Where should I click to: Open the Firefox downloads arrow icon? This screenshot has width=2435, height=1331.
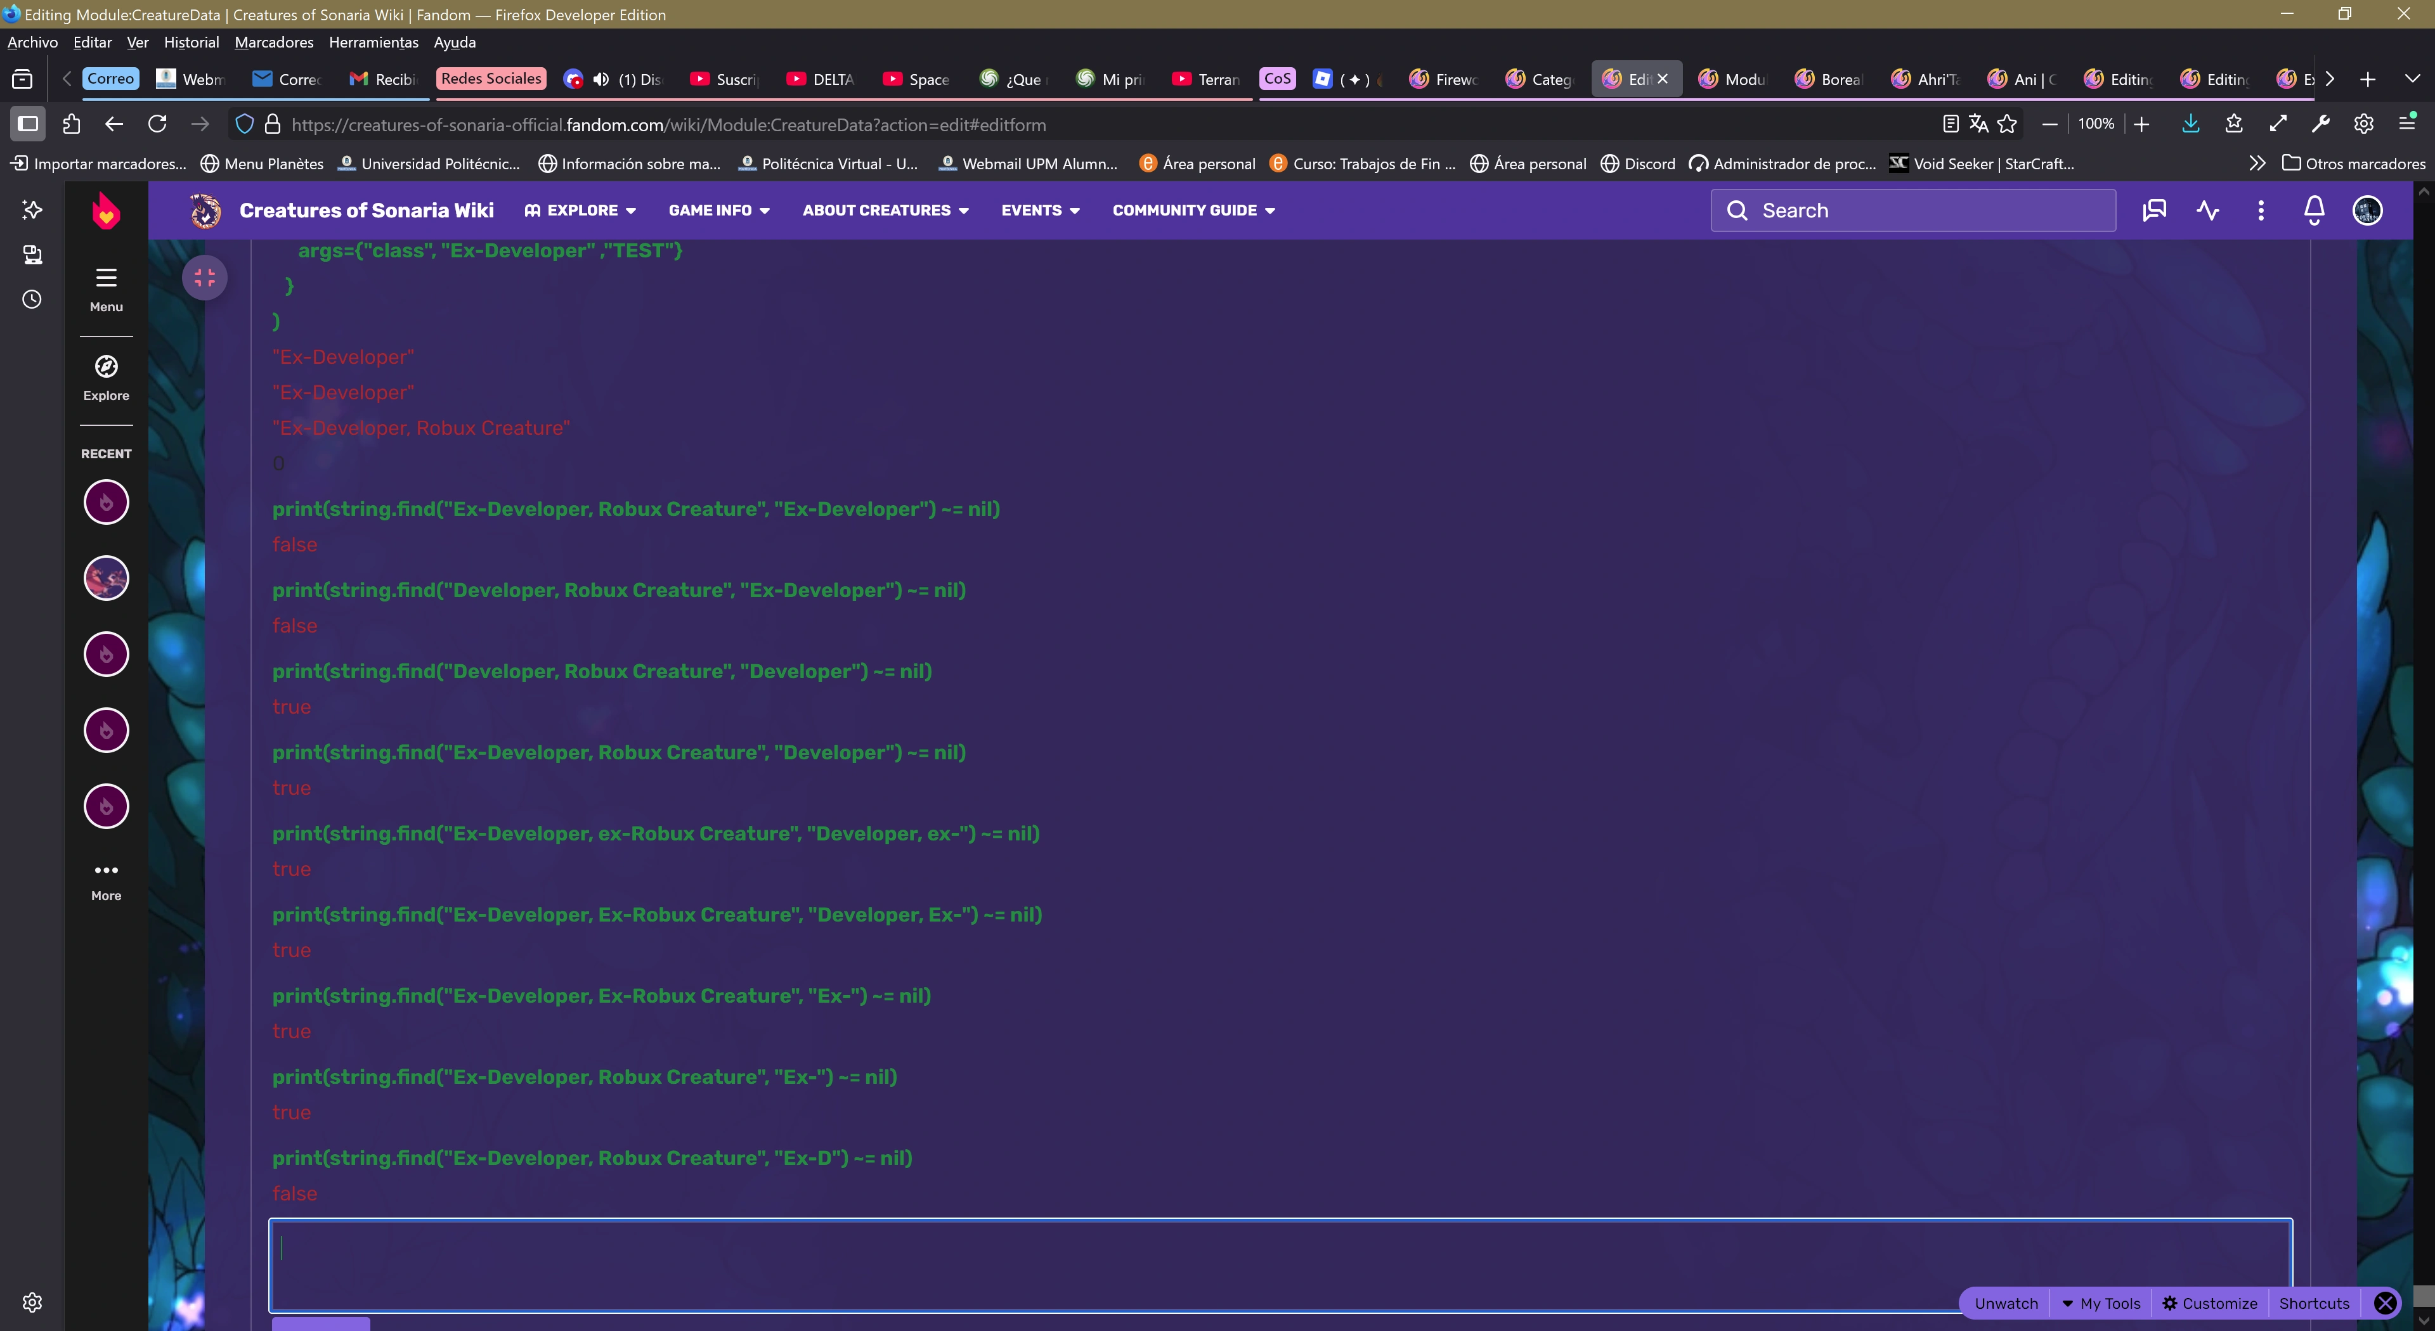[x=2190, y=124]
